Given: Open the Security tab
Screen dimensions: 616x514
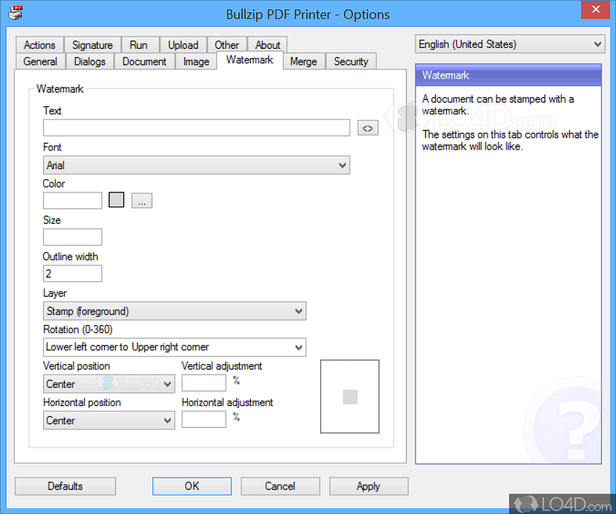Looking at the screenshot, I should point(351,61).
